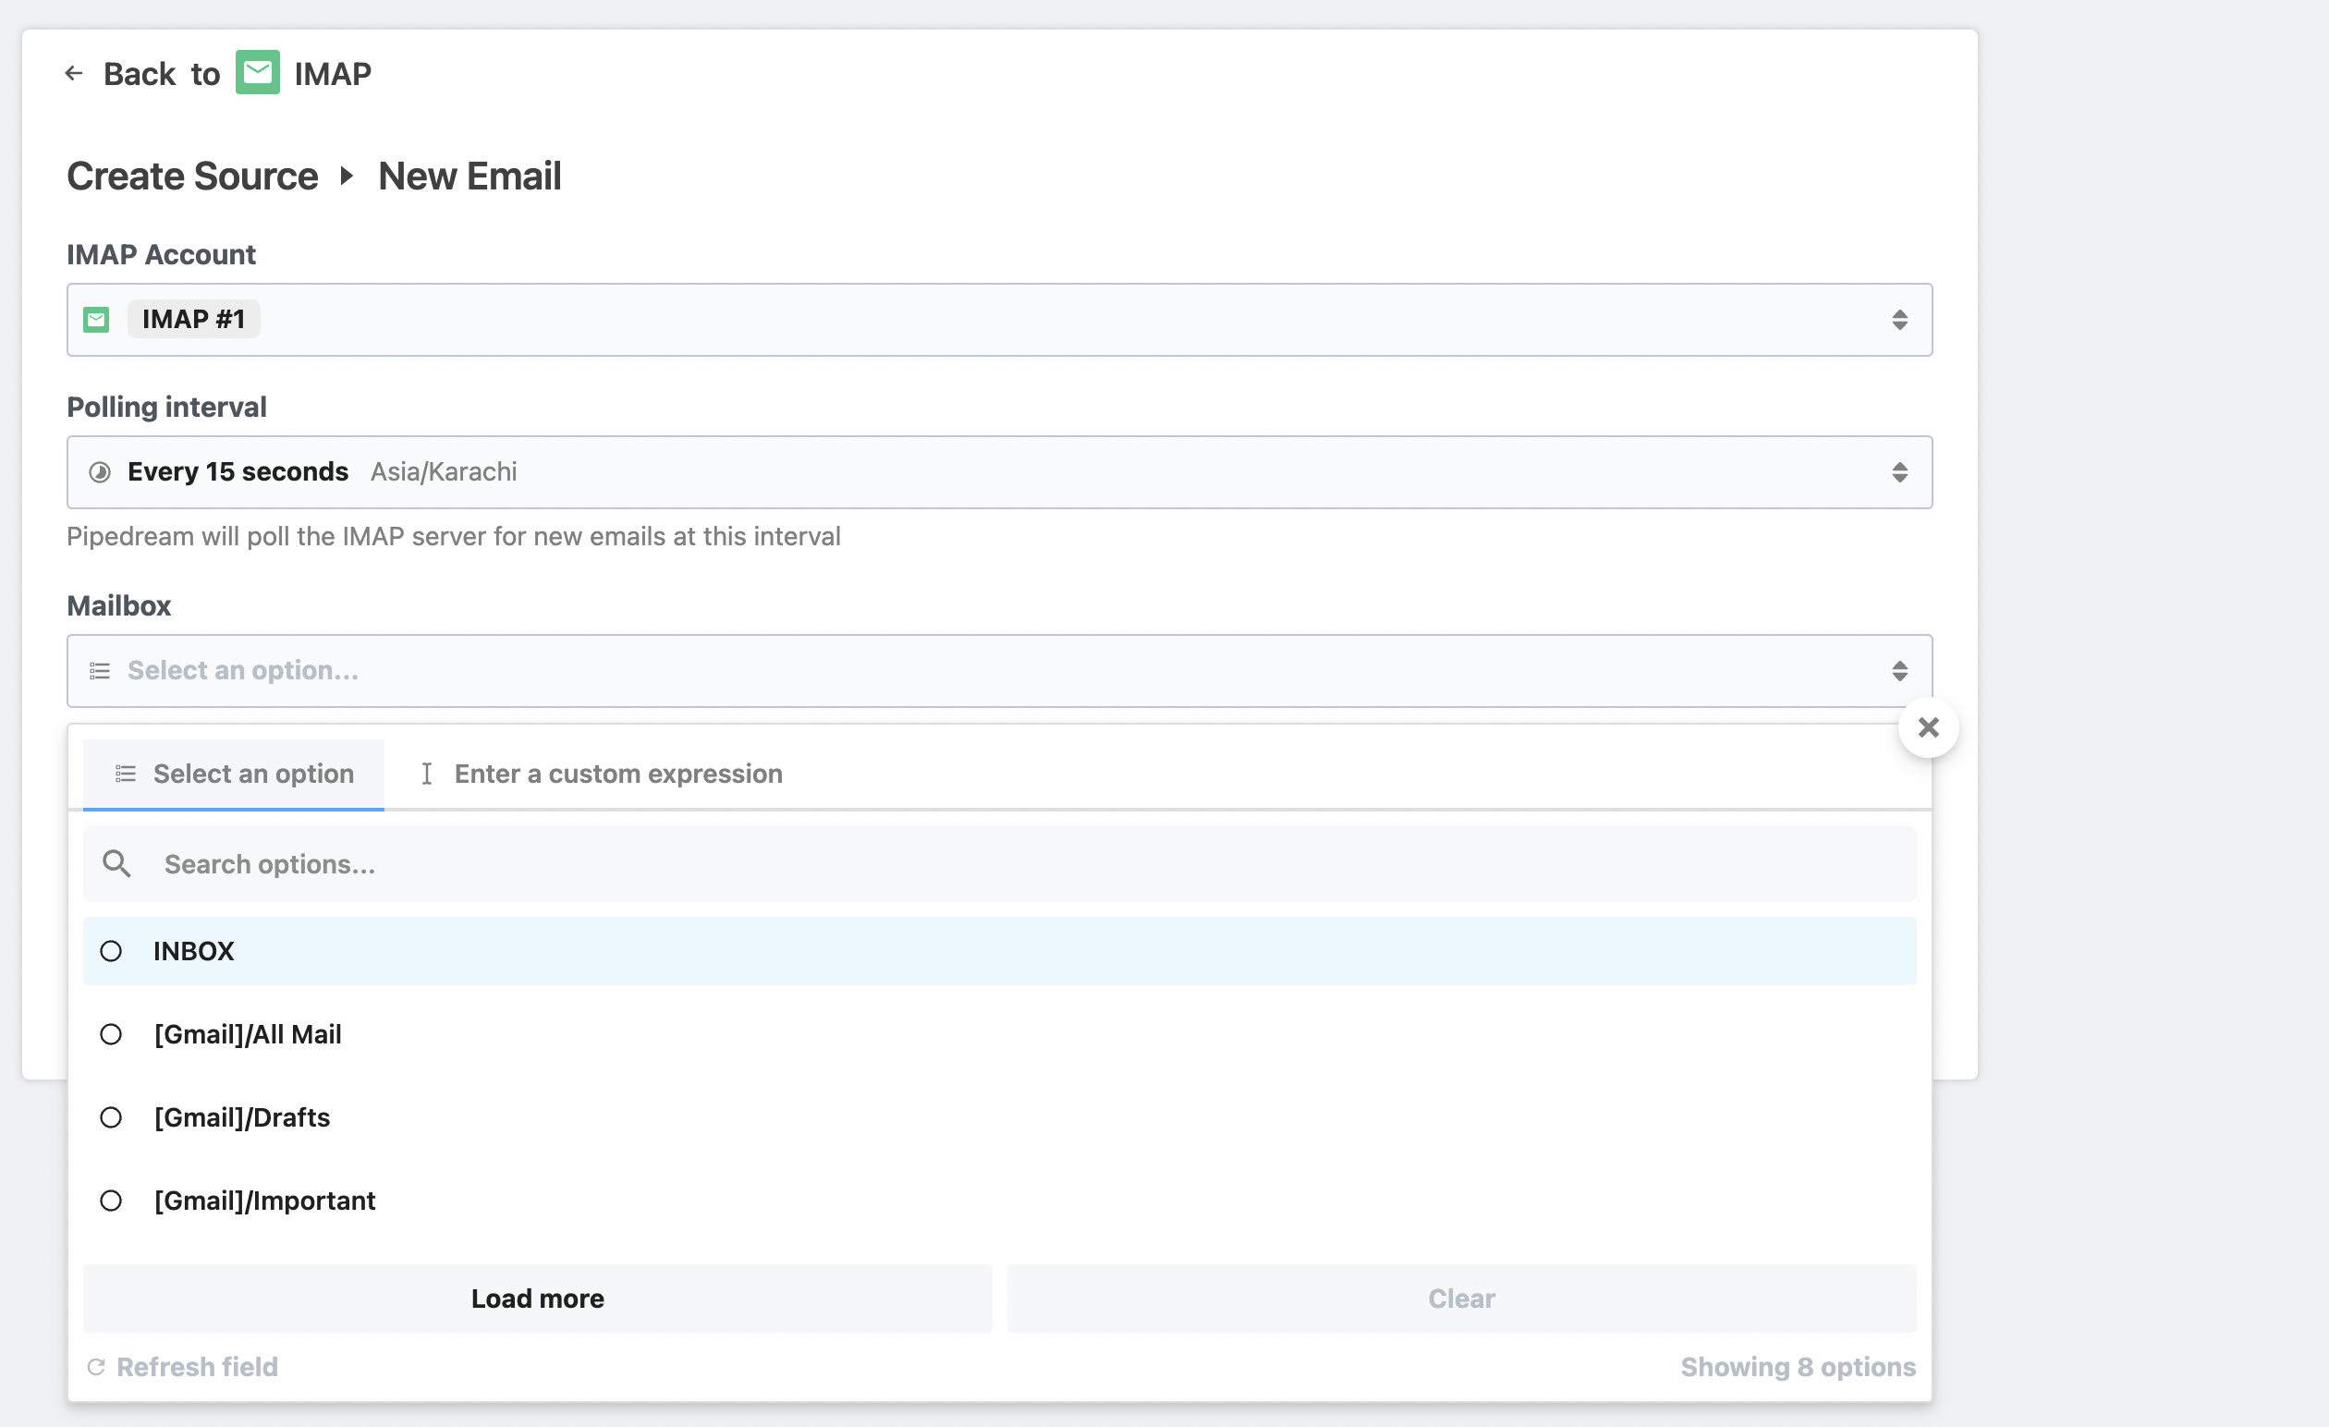Click the refresh icon beside Refresh field
The image size is (2329, 1427).
click(x=96, y=1367)
